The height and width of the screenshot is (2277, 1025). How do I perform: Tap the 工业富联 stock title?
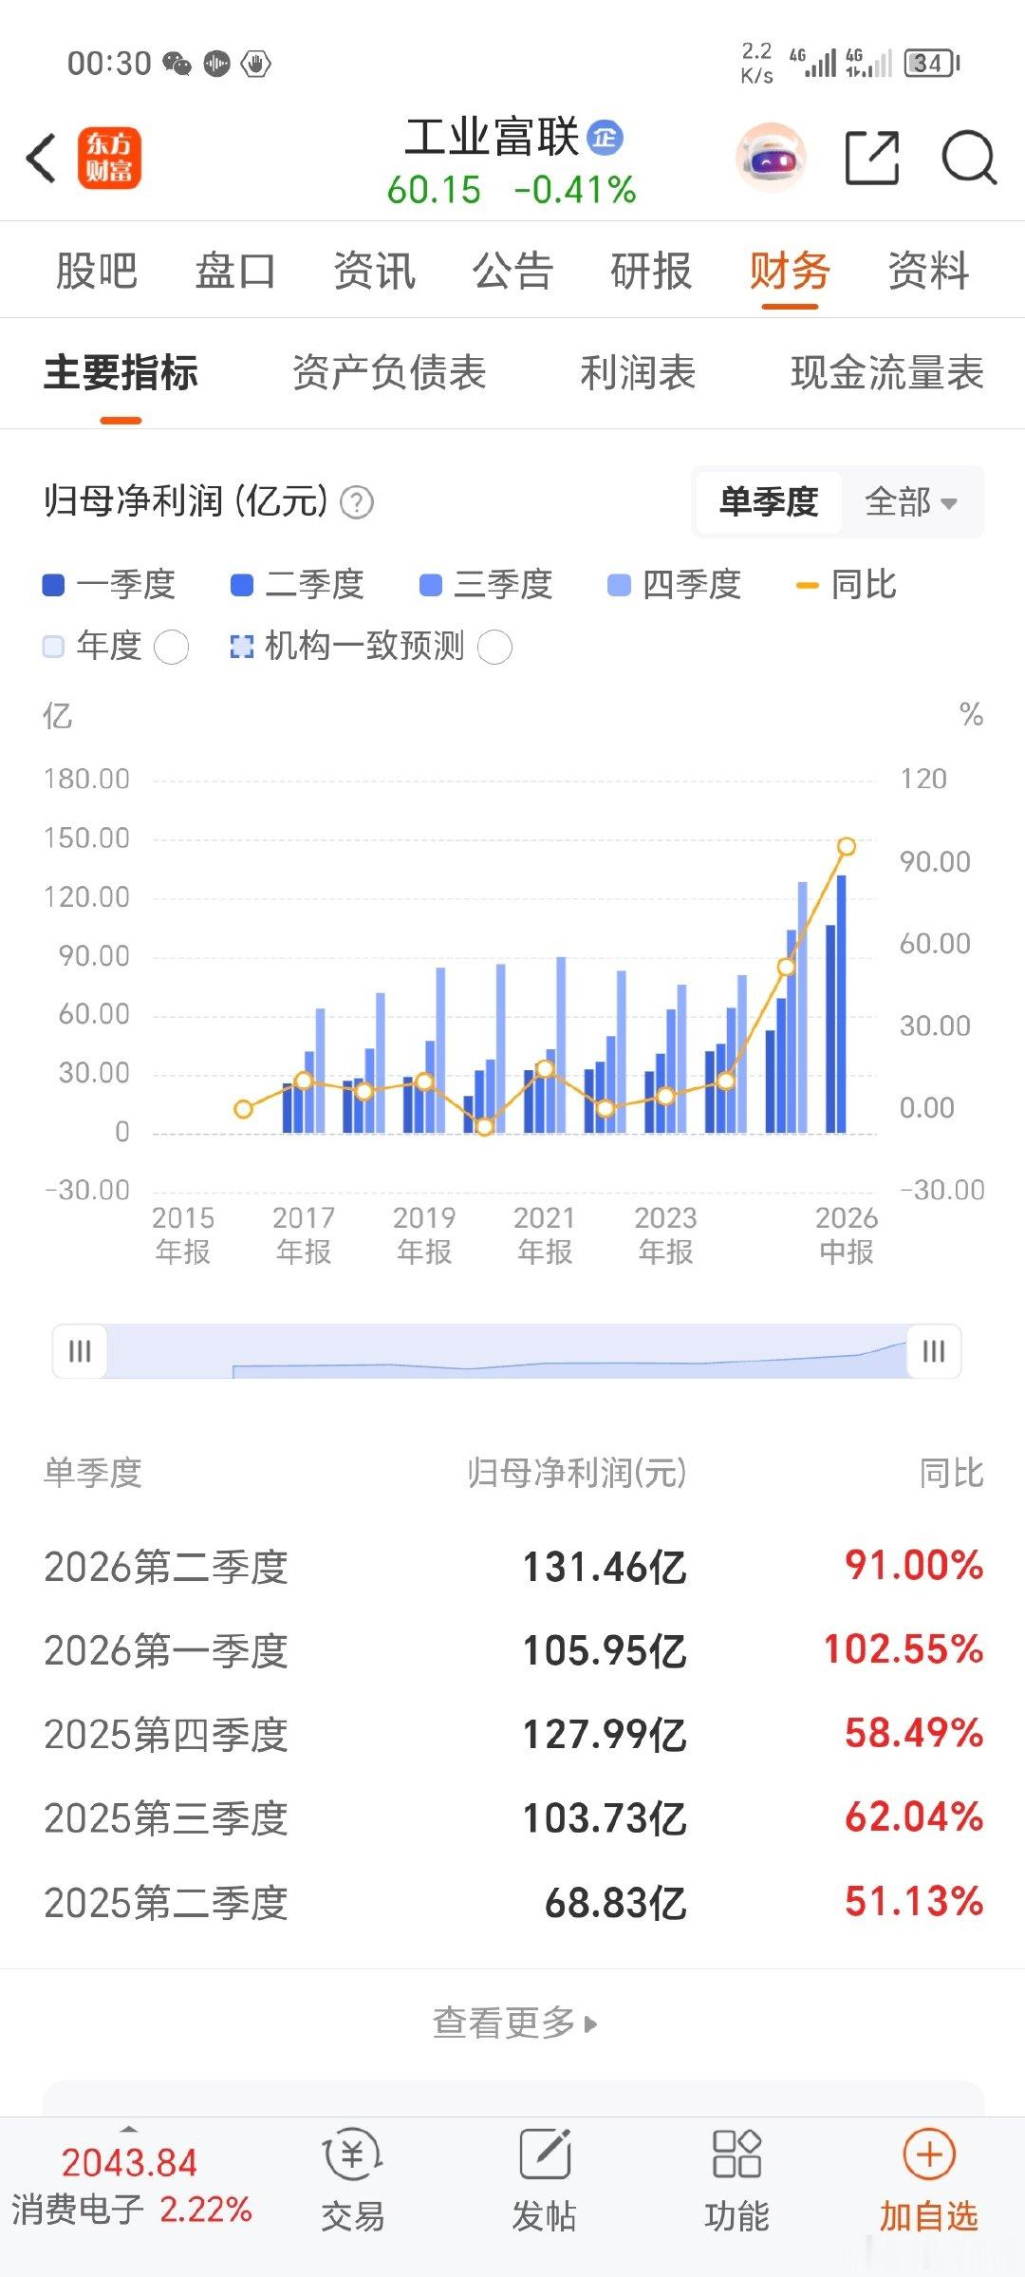point(492,138)
